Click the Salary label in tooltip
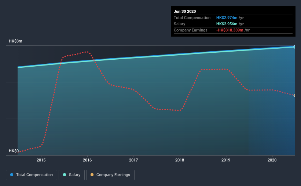Screen dimensions: 301x186 [x=180, y=24]
